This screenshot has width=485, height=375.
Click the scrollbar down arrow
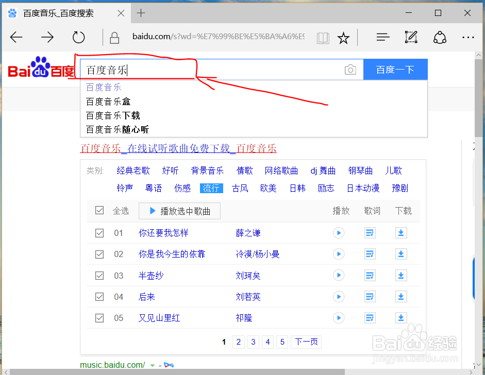(x=478, y=364)
